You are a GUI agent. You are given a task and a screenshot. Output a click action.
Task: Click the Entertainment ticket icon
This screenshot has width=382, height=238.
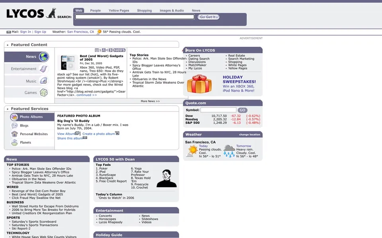pos(44,69)
